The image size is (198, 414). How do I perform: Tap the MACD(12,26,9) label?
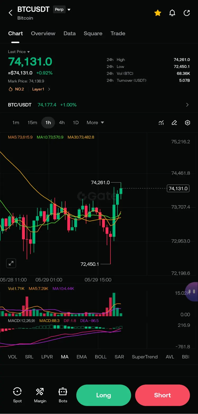pos(22,321)
